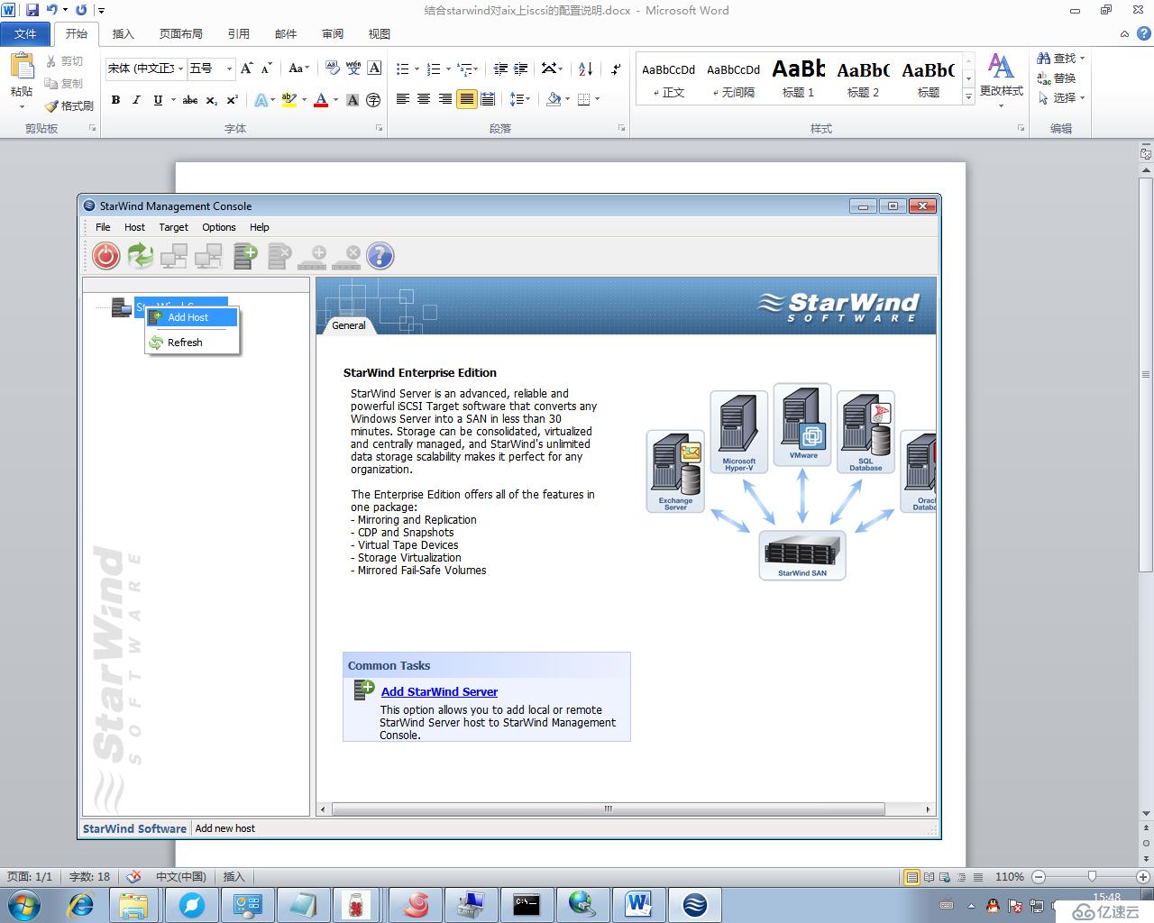
Task: Shrink the font size with A-down icon
Action: [266, 69]
